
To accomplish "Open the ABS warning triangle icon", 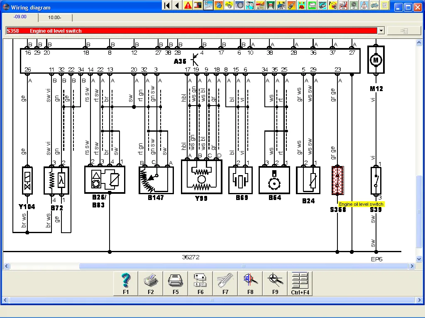I will 364,5.
